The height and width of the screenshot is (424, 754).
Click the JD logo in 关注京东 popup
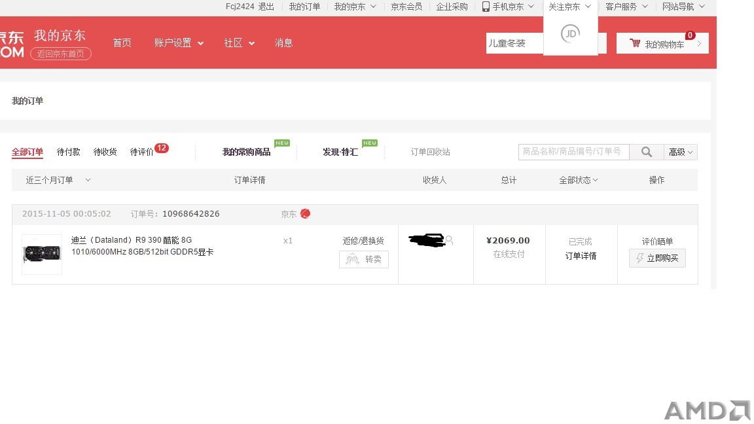pyautogui.click(x=570, y=33)
